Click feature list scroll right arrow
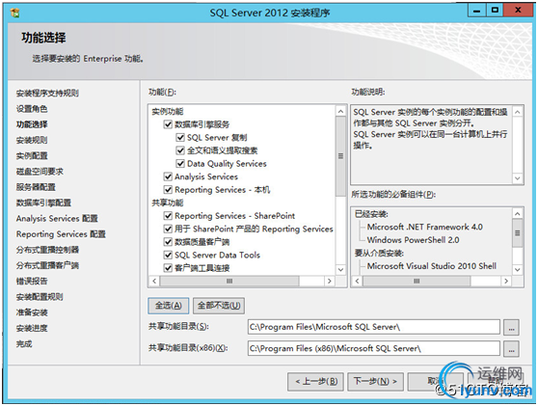The width and height of the screenshot is (538, 406). 330,281
